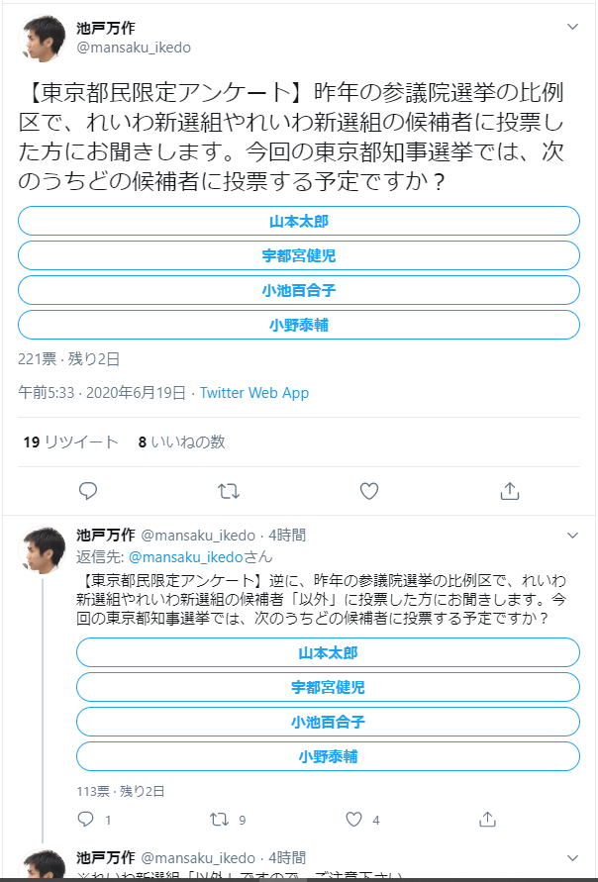Expand the chevron menu on the bottom reply
The height and width of the screenshot is (882, 598).
pos(572,858)
